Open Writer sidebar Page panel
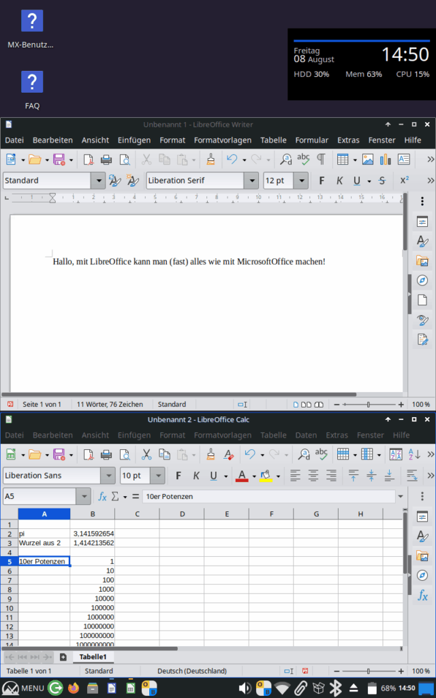This screenshot has width=436, height=698. [422, 300]
